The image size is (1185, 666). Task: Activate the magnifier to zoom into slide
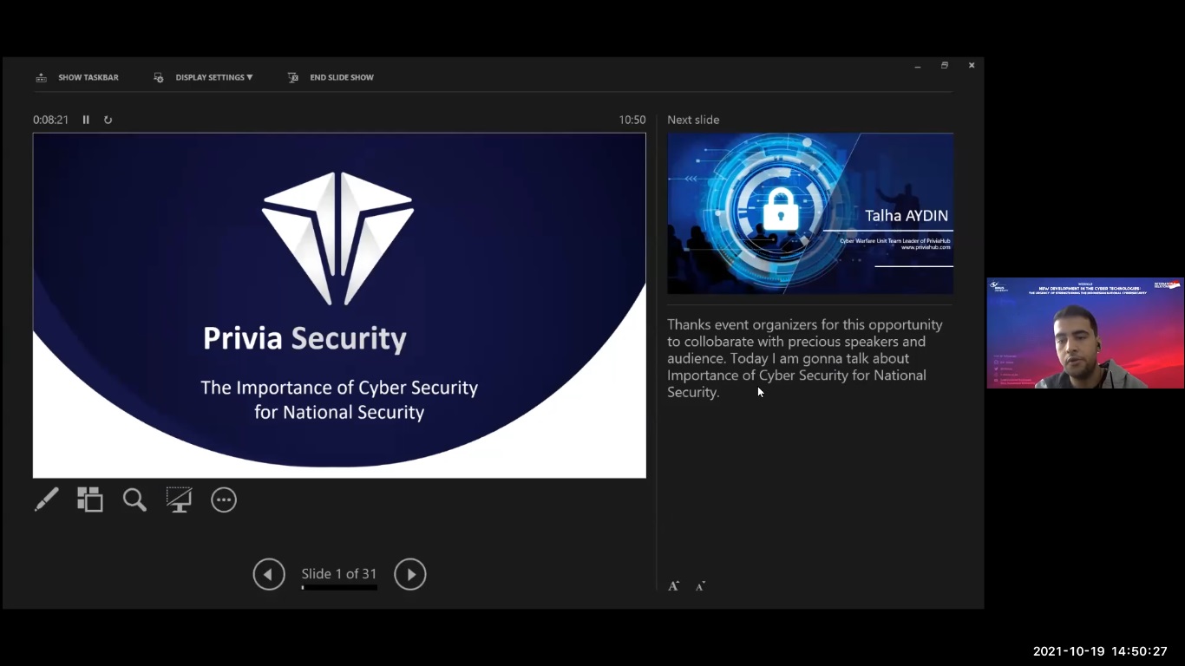(x=134, y=499)
